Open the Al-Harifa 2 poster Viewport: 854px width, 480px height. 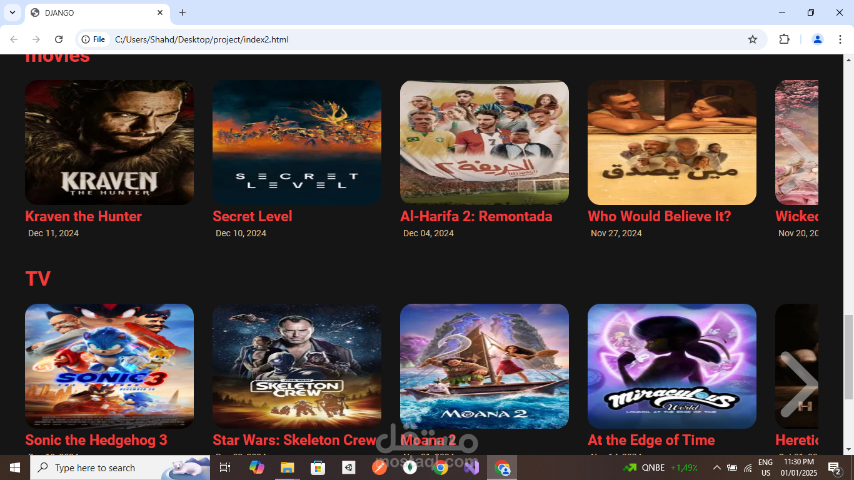pyautogui.click(x=485, y=142)
